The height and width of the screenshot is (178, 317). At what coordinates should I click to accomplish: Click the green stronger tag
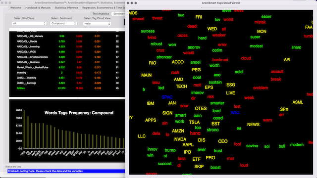164,57
